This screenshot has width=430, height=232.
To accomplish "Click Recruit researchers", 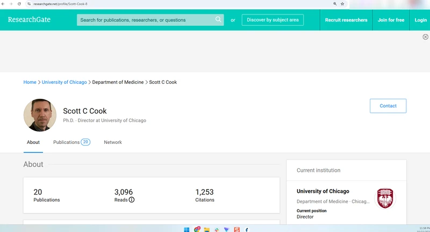I will pyautogui.click(x=346, y=20).
